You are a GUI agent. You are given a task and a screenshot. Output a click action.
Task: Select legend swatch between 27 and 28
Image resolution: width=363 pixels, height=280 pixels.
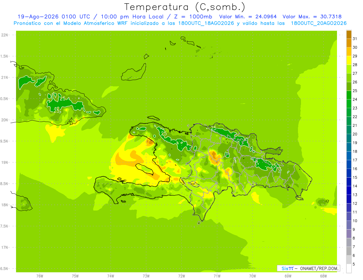349,69
